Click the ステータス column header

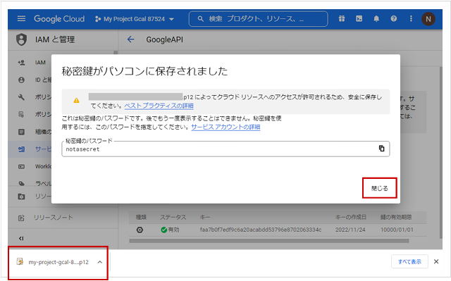[x=173, y=218]
